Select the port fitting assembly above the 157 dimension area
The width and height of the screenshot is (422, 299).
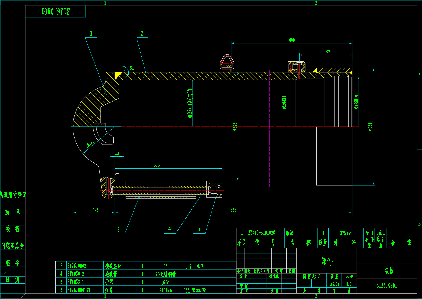coord(296,67)
